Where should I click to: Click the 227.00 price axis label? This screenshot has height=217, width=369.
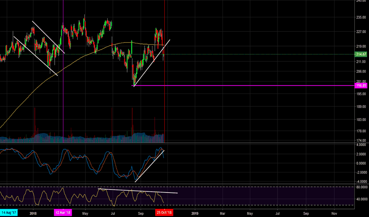(361, 32)
